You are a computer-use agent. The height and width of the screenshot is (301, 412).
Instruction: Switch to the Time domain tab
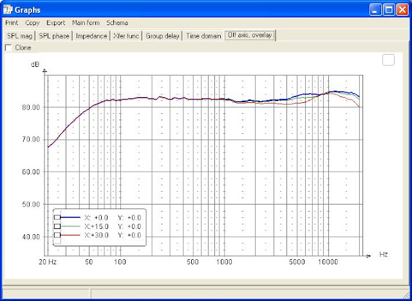[x=203, y=36]
